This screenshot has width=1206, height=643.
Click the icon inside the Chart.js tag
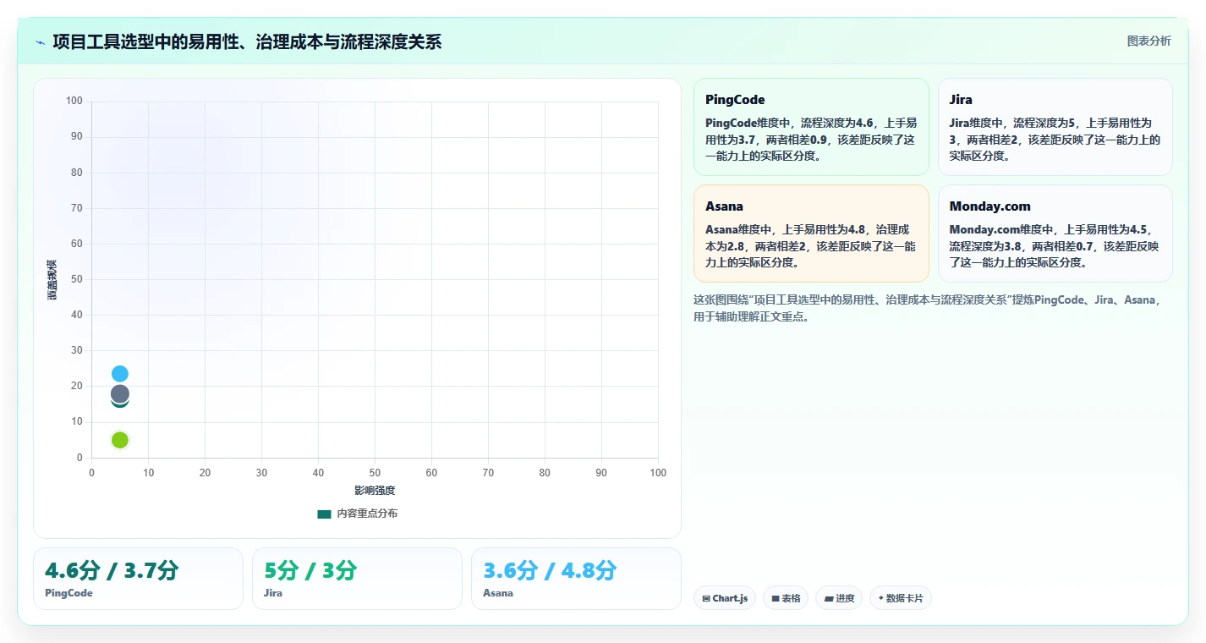click(x=705, y=598)
